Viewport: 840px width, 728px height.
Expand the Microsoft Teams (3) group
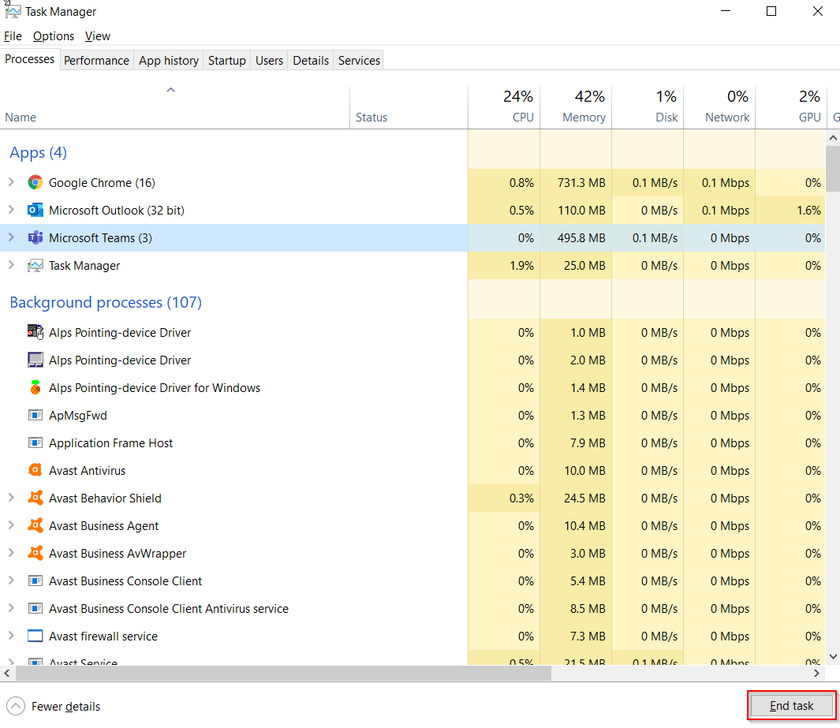[x=11, y=237]
